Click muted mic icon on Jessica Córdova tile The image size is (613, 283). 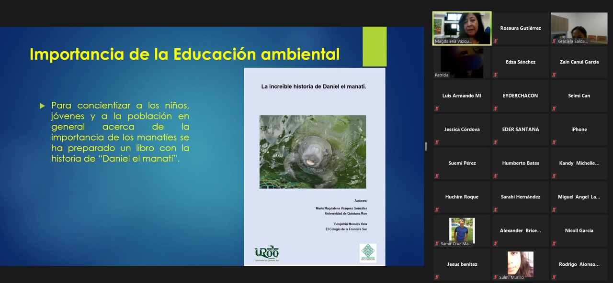tap(437, 142)
